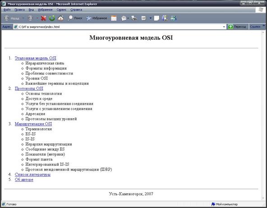Image resolution: width=267 pixels, height=208 pixels.
Task: Open the Маршрутизация OSI link
Action: point(33,124)
